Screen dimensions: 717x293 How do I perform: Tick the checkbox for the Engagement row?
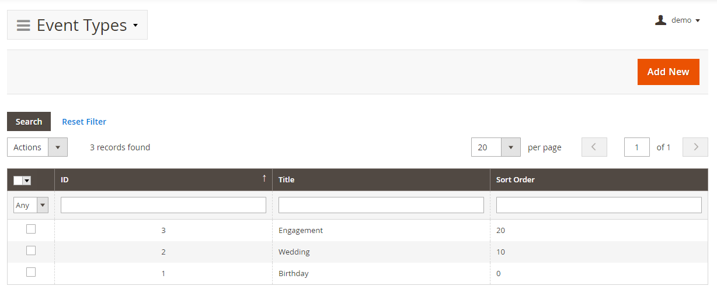pyautogui.click(x=31, y=230)
